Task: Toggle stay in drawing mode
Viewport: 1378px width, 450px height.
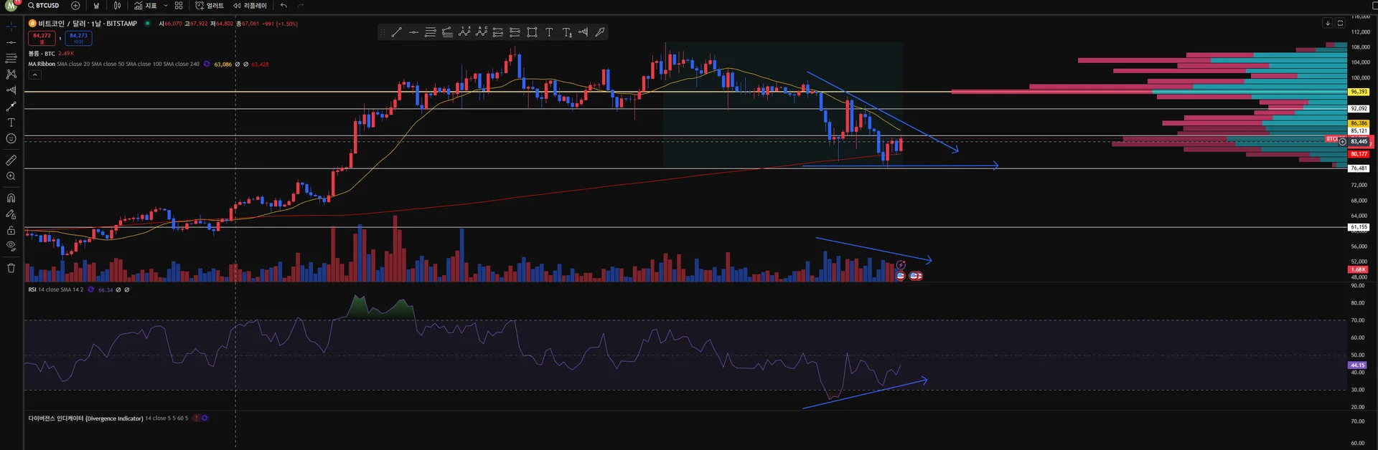Action: 11,214
